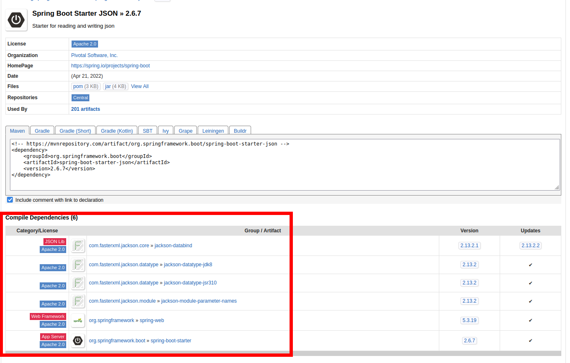Download the jar (4 KB) file
Viewport: 570px width, 363px height.
(x=115, y=86)
